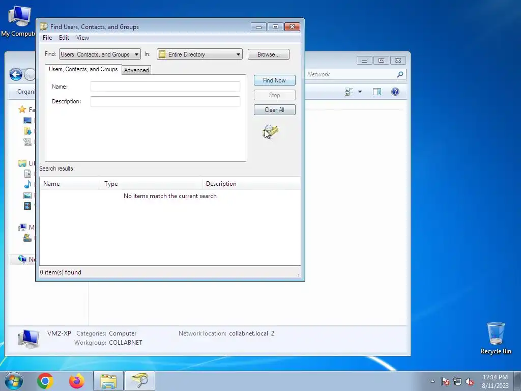This screenshot has height=391, width=521.
Task: Click the 'Computer' categories value text
Action: [123, 333]
